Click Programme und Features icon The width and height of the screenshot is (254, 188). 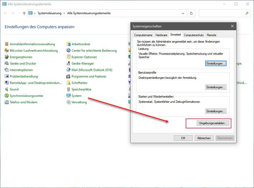point(69,76)
